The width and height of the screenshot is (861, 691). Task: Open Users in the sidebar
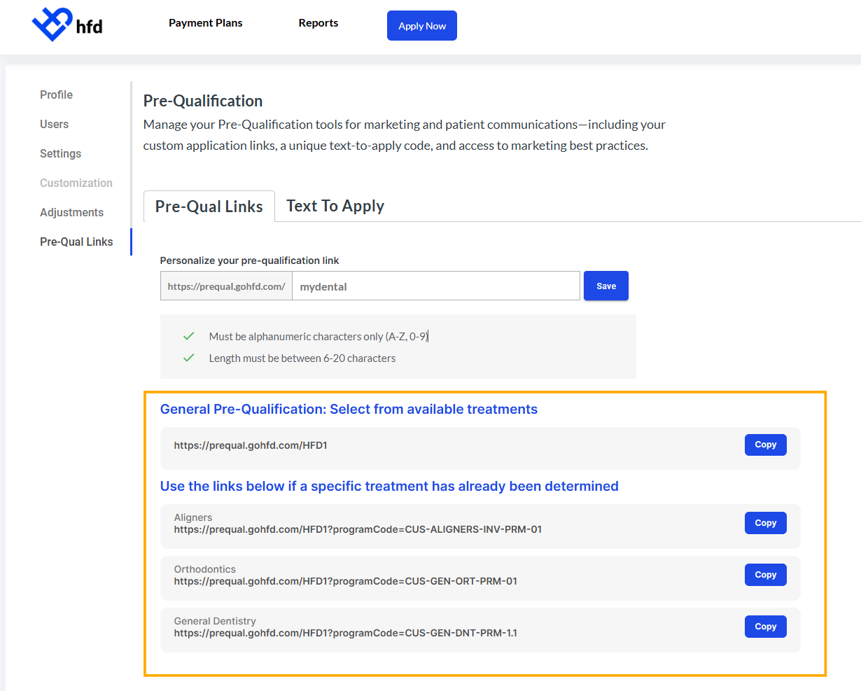click(54, 124)
